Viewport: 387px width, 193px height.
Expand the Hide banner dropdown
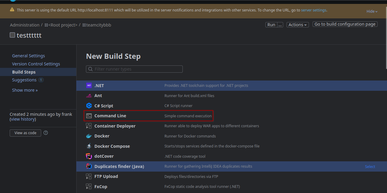coord(372,11)
